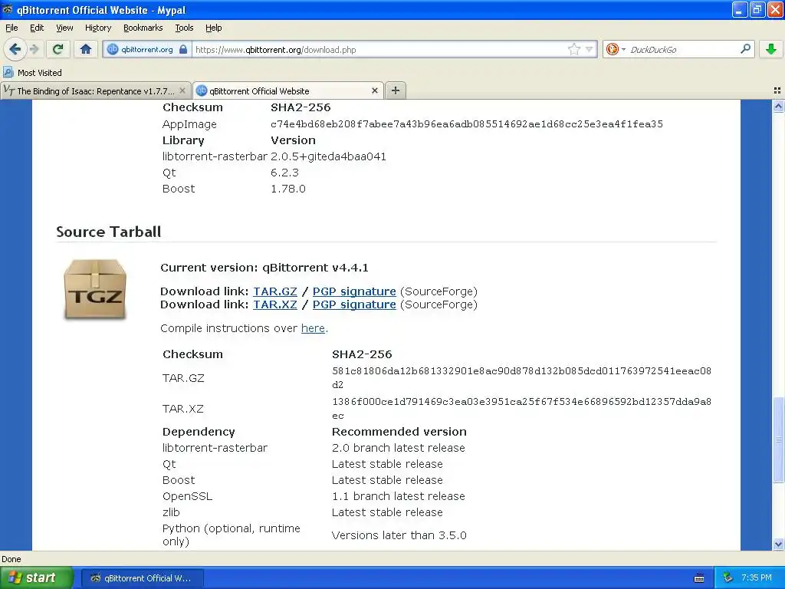Screen dimensions: 785x589
Task: Open the Home page button
Action: (86, 49)
